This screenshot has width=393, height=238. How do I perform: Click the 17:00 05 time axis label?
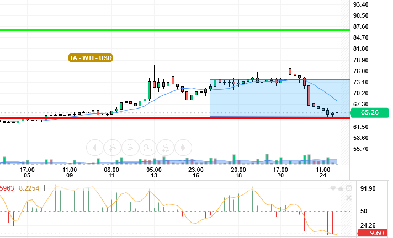[27, 172]
